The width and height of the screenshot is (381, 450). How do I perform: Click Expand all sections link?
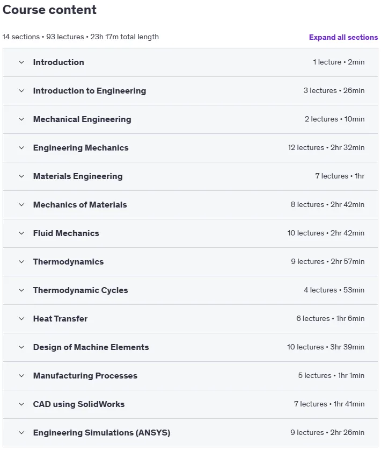pyautogui.click(x=343, y=37)
